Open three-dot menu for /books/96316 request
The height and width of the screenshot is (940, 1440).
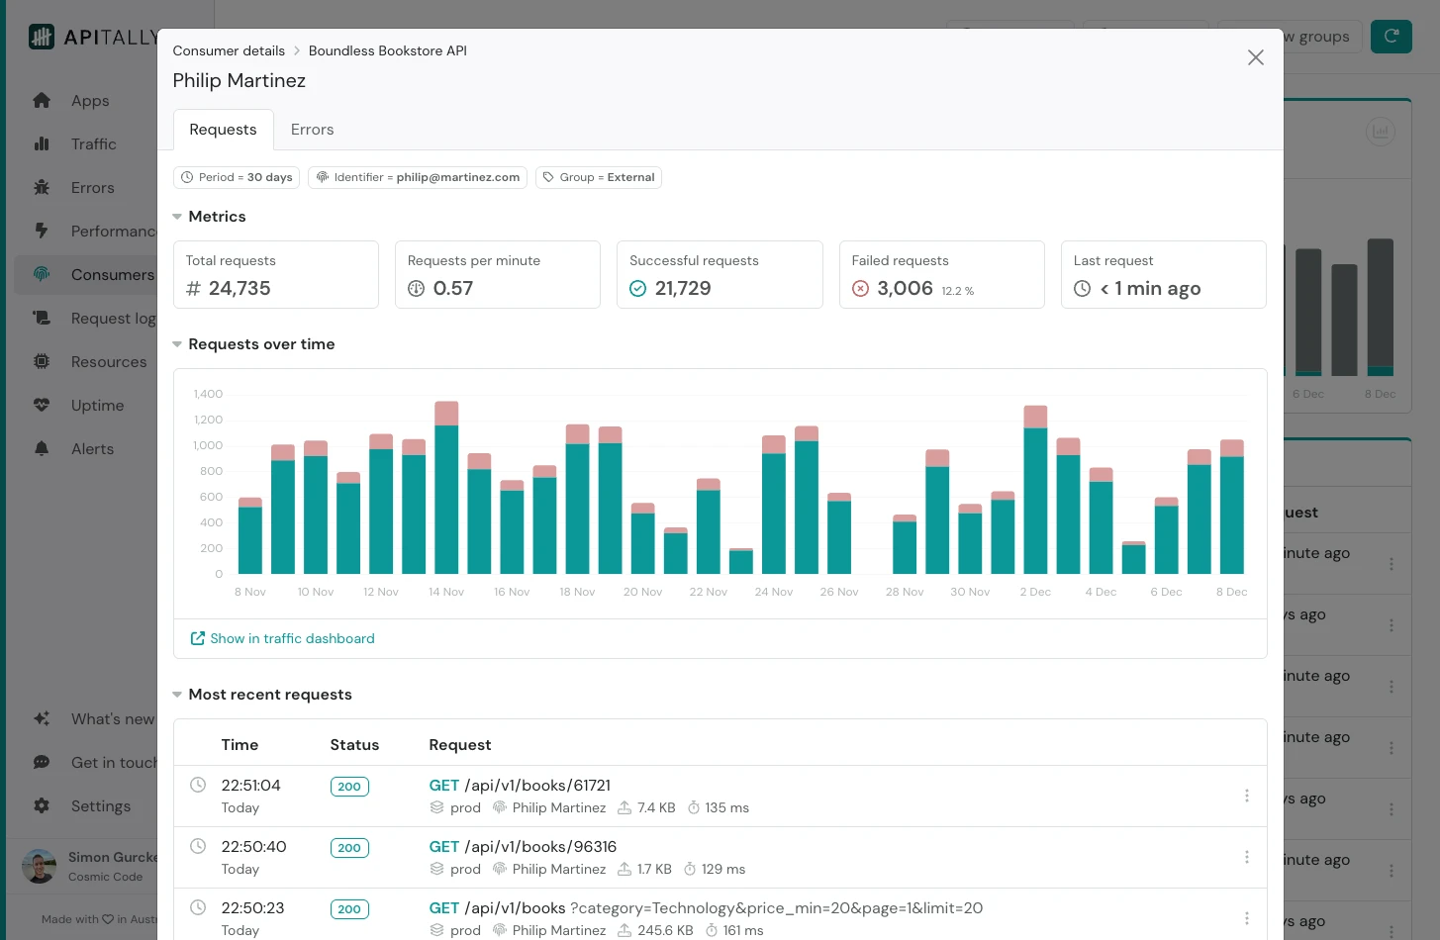[x=1246, y=857]
